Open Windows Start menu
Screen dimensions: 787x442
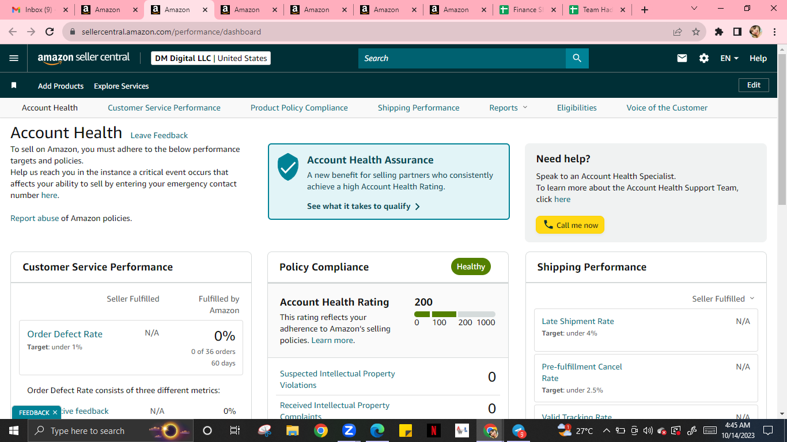[x=13, y=430]
